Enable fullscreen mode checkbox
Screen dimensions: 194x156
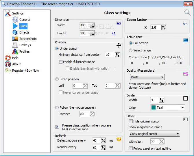coord(60,62)
